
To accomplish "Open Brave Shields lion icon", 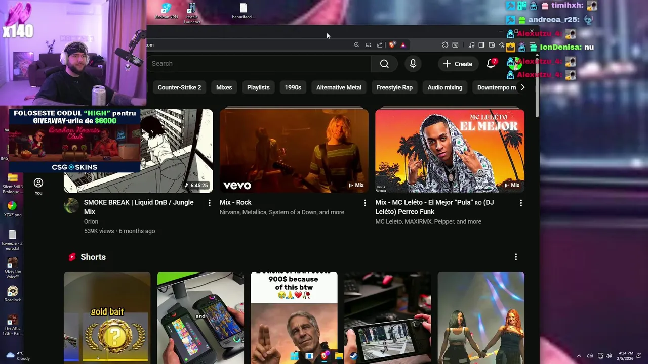I will [x=392, y=45].
